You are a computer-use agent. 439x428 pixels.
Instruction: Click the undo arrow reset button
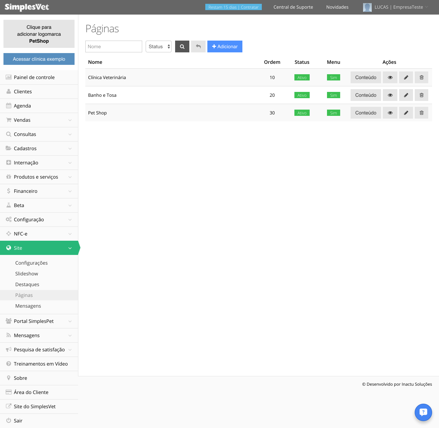[198, 46]
